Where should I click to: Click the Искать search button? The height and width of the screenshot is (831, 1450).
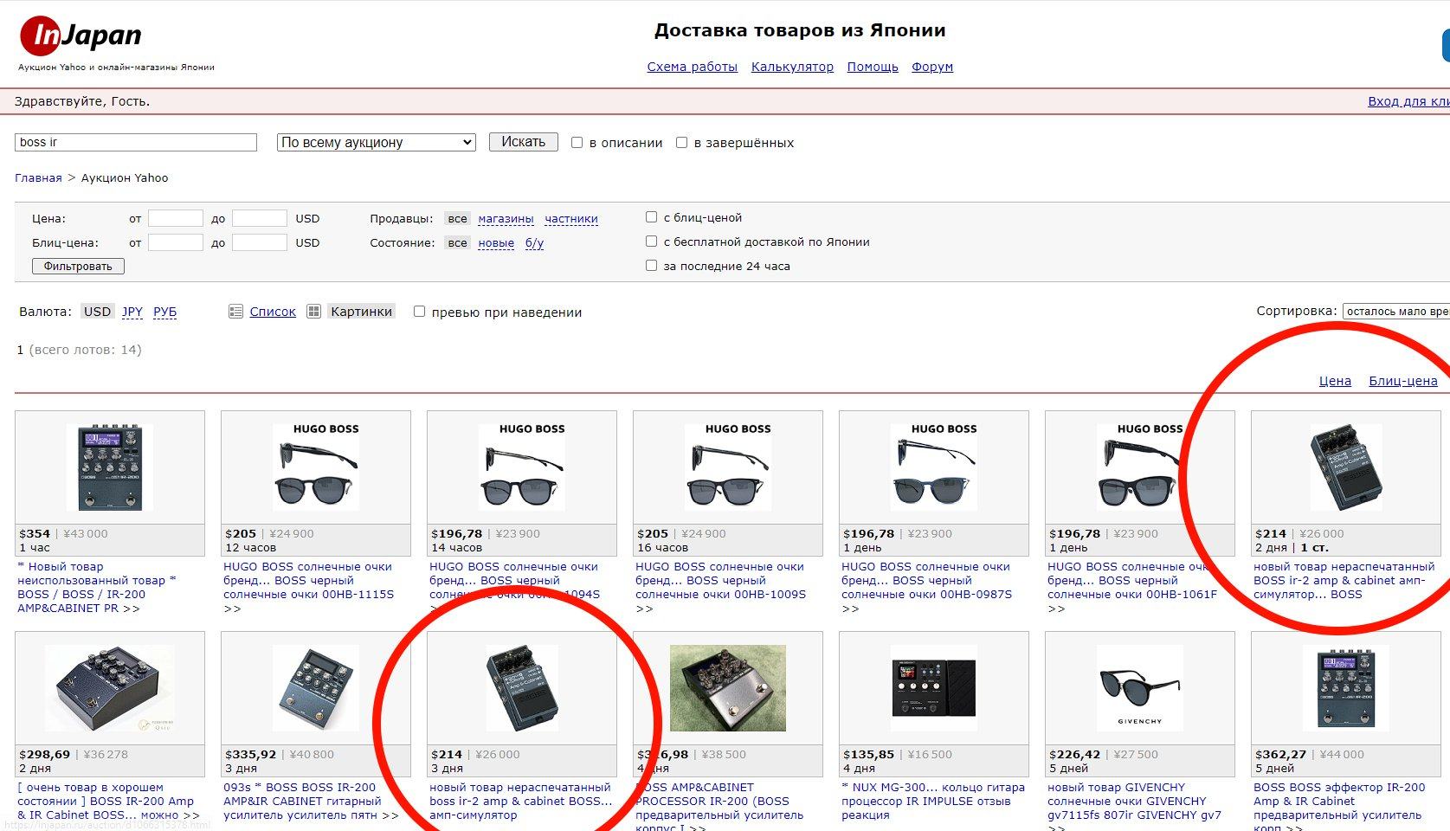pos(524,142)
